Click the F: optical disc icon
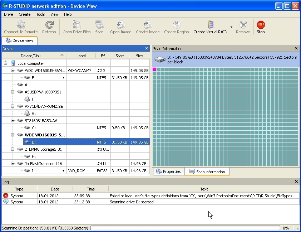This screenshot has height=232, width=301. [27, 99]
